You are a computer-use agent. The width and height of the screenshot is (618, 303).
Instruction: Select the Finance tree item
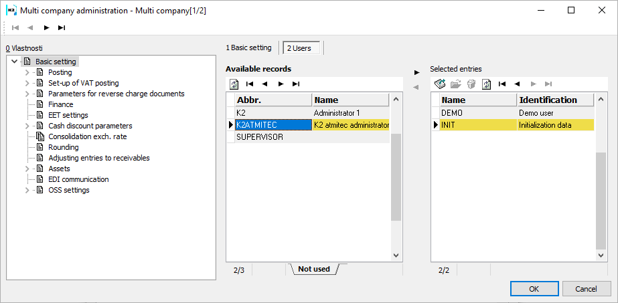click(61, 104)
